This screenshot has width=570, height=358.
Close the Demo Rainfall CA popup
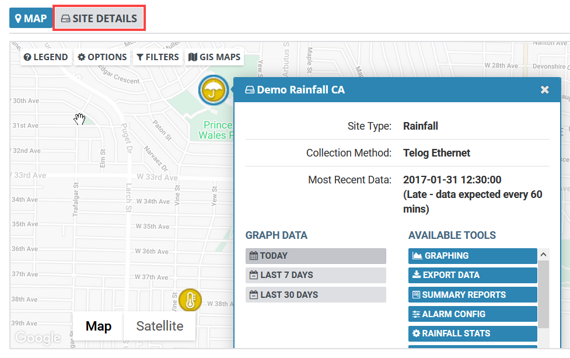[x=544, y=89]
